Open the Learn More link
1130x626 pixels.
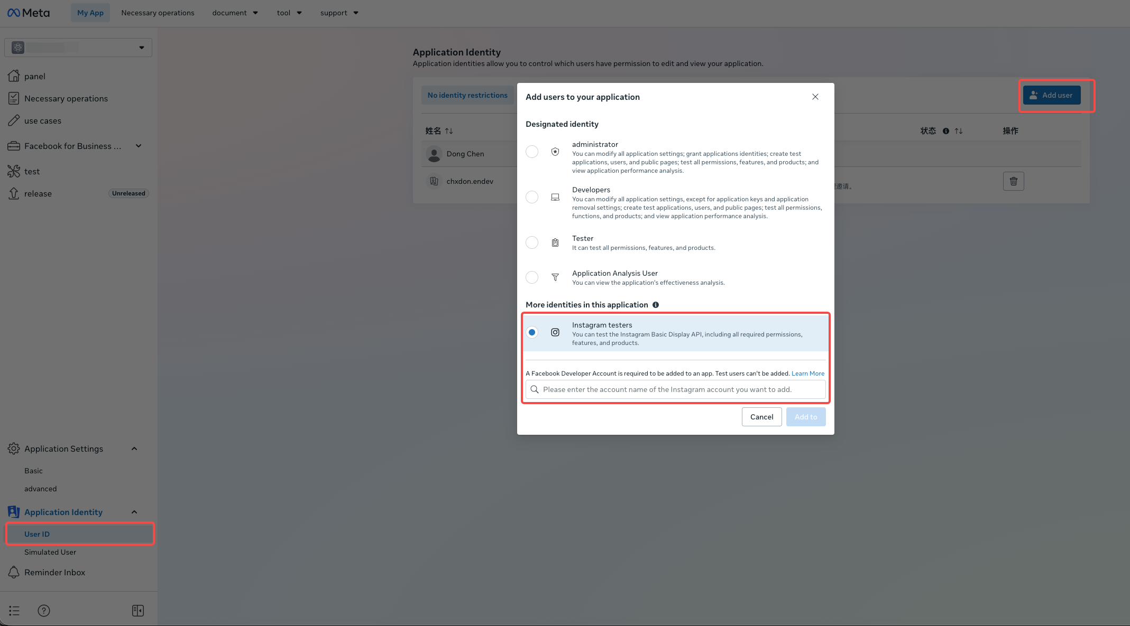tap(808, 373)
